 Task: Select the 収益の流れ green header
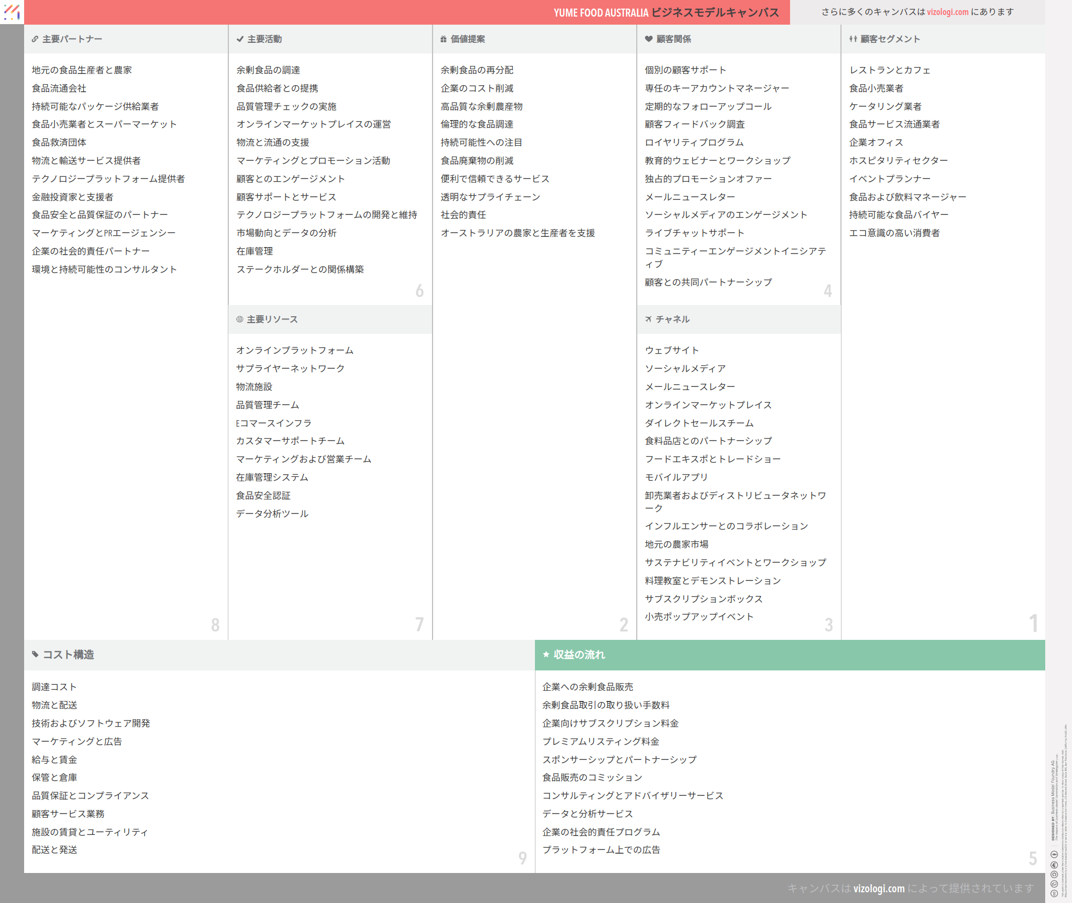click(x=579, y=654)
